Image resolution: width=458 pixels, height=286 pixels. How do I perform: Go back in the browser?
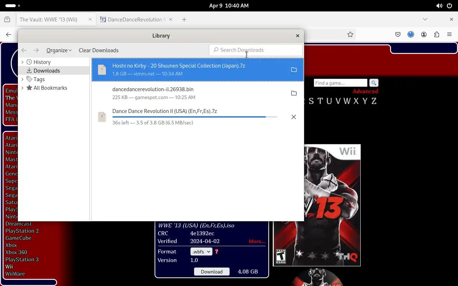(x=9, y=35)
